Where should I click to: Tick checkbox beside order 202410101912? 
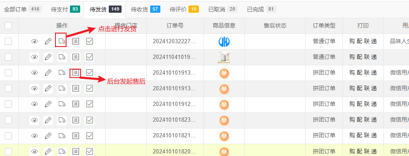point(9,104)
